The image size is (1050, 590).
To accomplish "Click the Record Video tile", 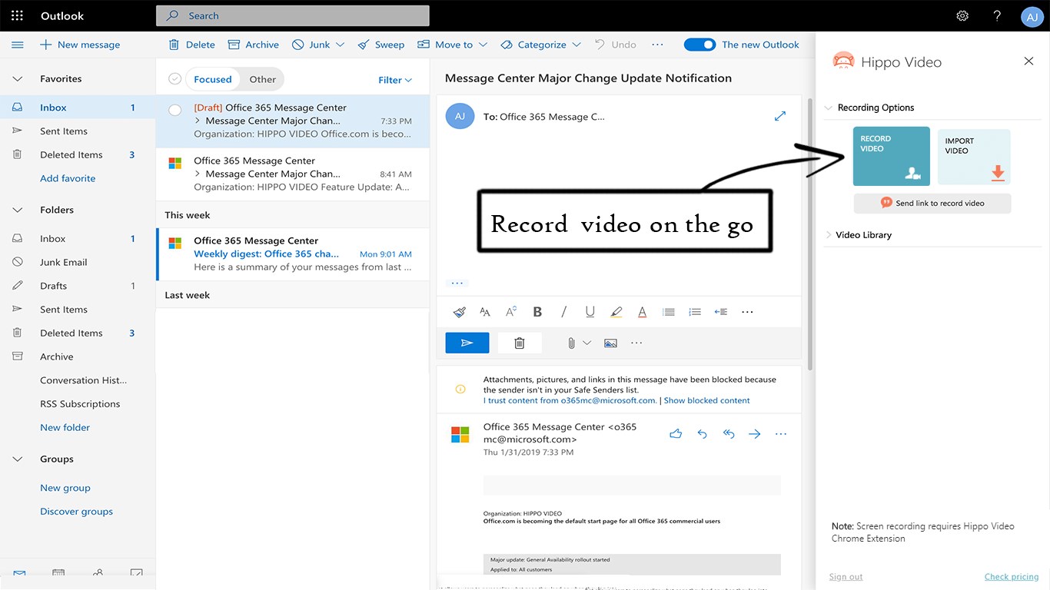I will [892, 156].
